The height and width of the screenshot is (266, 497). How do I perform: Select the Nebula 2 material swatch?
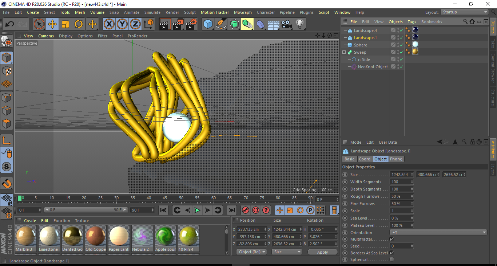tap(142, 238)
